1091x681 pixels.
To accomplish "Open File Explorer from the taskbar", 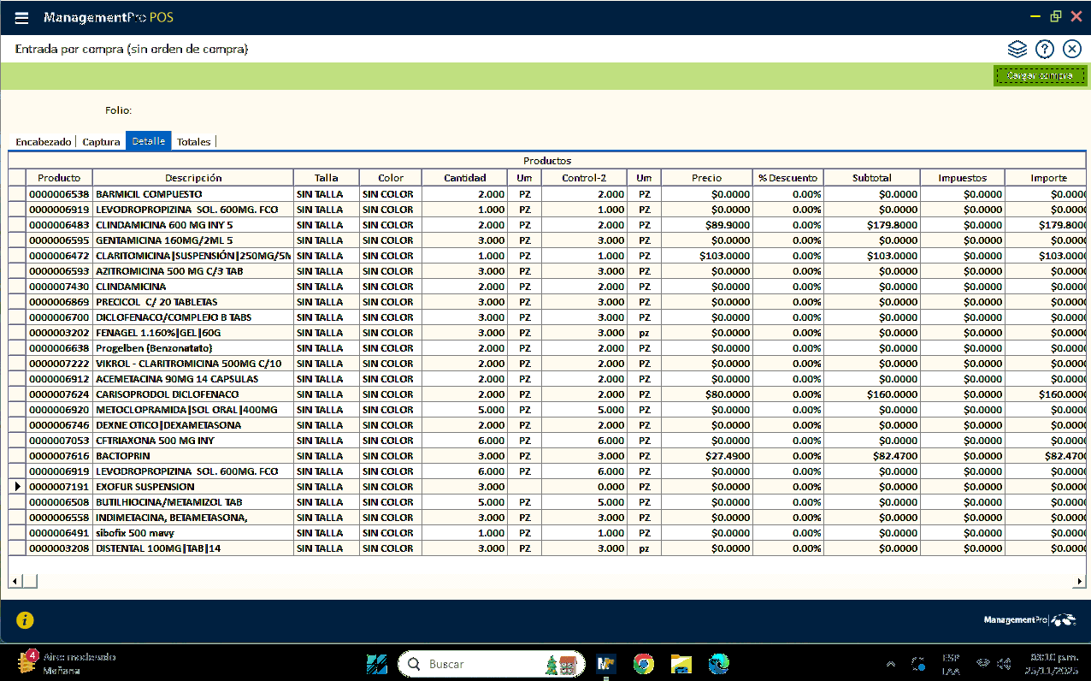I will 681,664.
